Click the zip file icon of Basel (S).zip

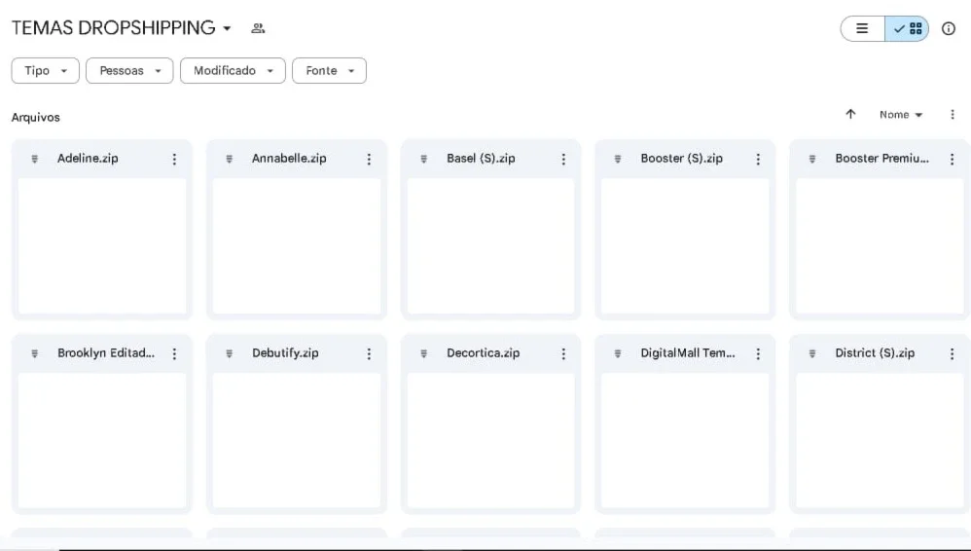tap(423, 160)
